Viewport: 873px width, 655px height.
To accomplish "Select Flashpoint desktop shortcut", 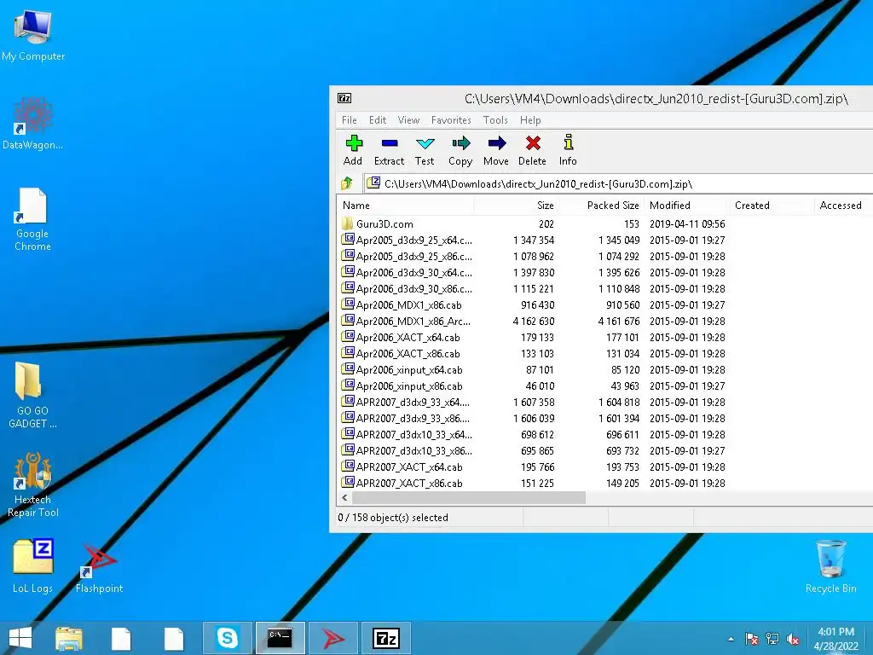I will [x=99, y=567].
